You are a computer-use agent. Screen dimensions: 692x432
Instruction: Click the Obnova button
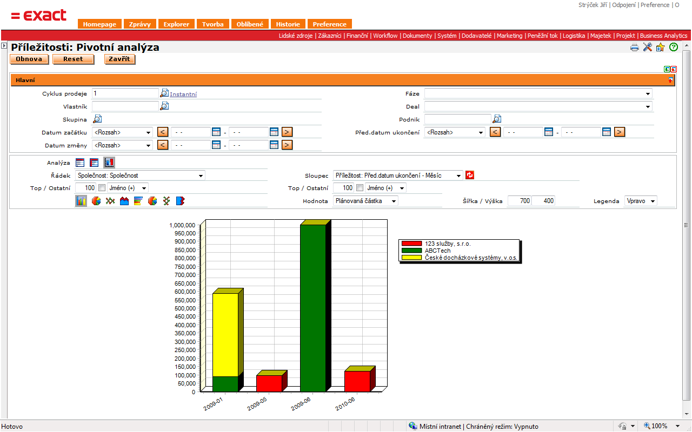29,59
